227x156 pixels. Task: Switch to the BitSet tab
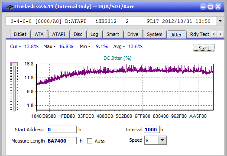pyautogui.click(x=20, y=34)
